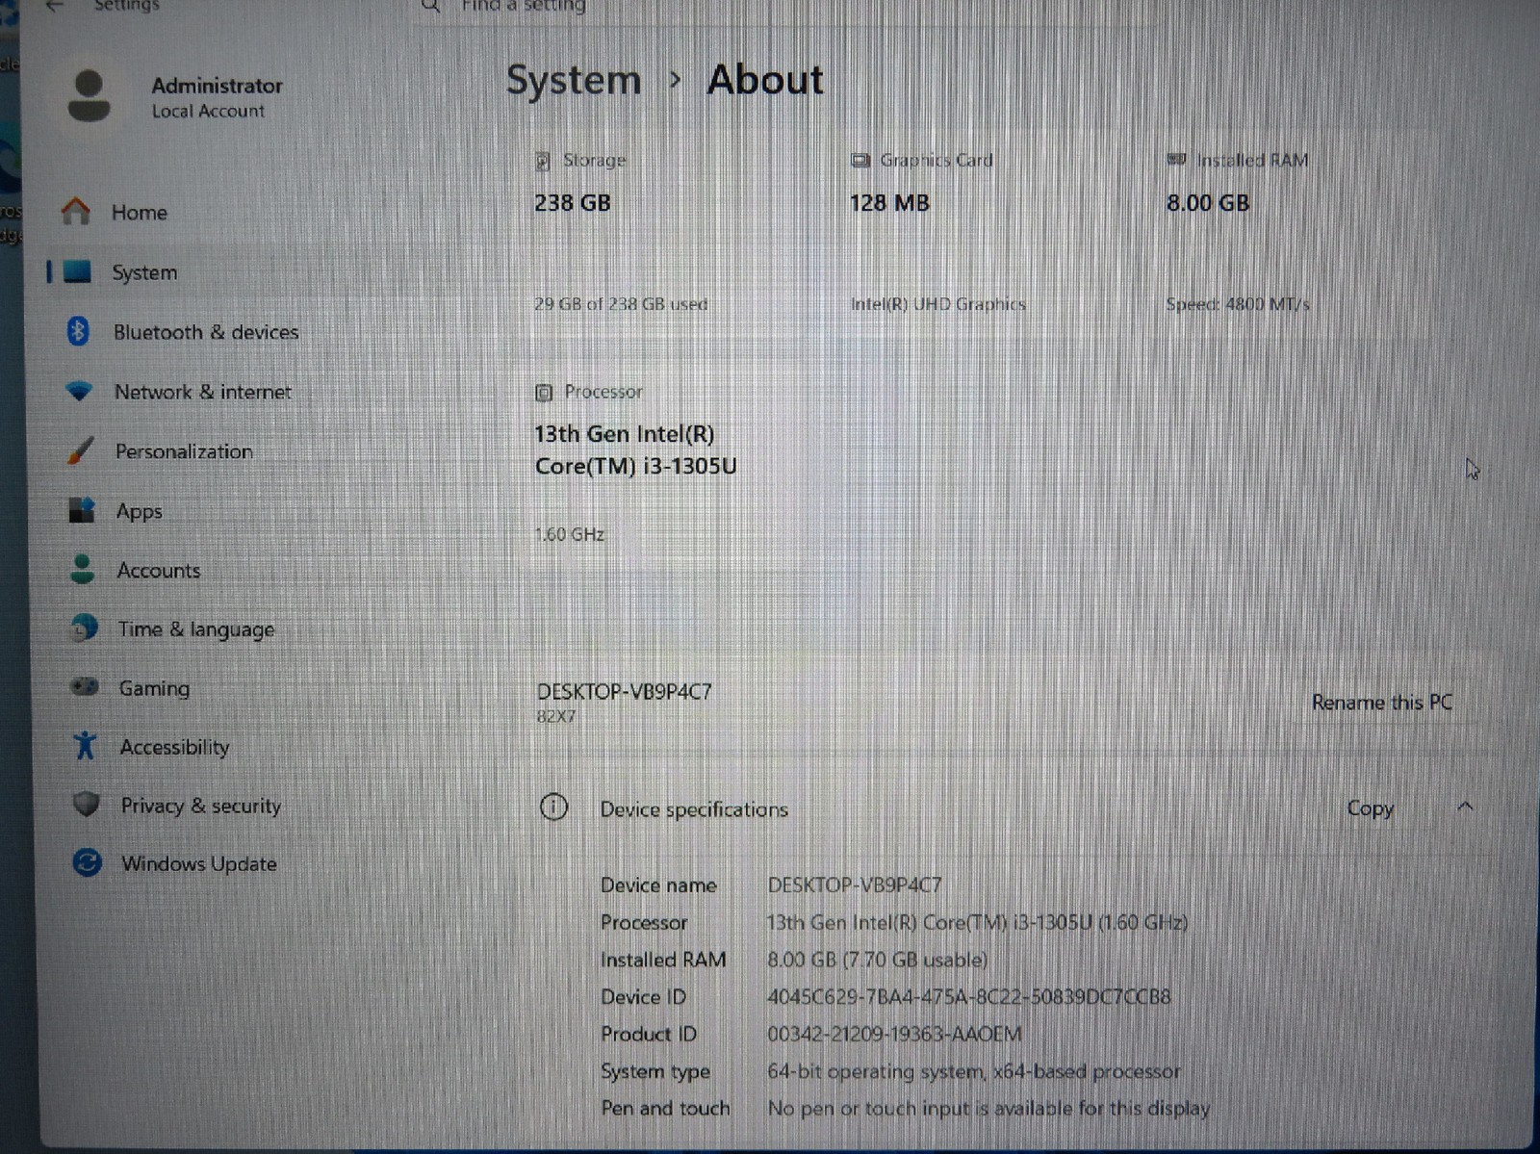
Task: Click the Installed RAM chip icon
Action: [1176, 160]
